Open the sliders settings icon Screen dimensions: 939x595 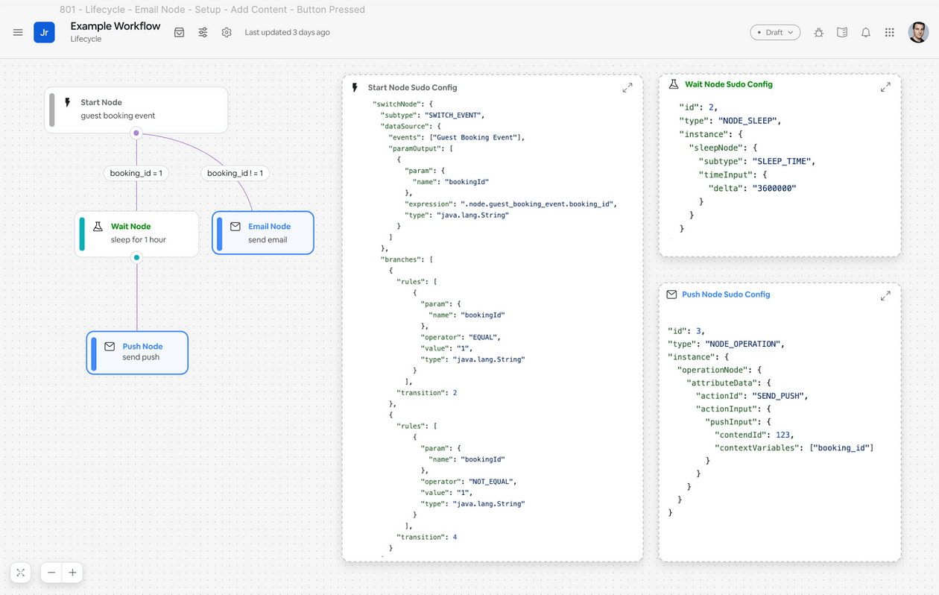pyautogui.click(x=203, y=32)
